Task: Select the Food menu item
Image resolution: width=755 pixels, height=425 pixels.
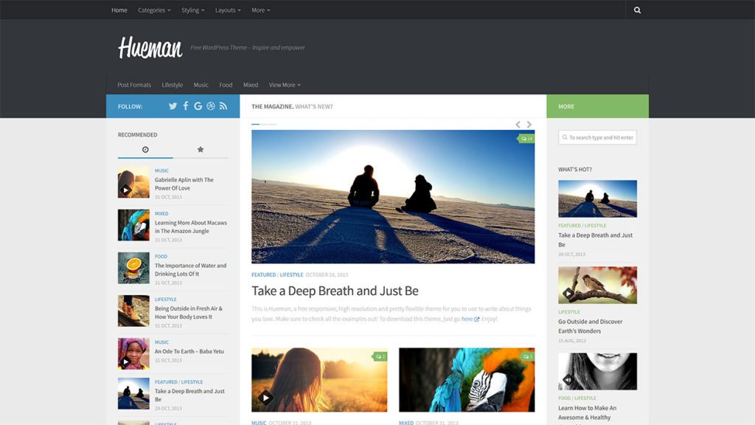Action: 226,85
